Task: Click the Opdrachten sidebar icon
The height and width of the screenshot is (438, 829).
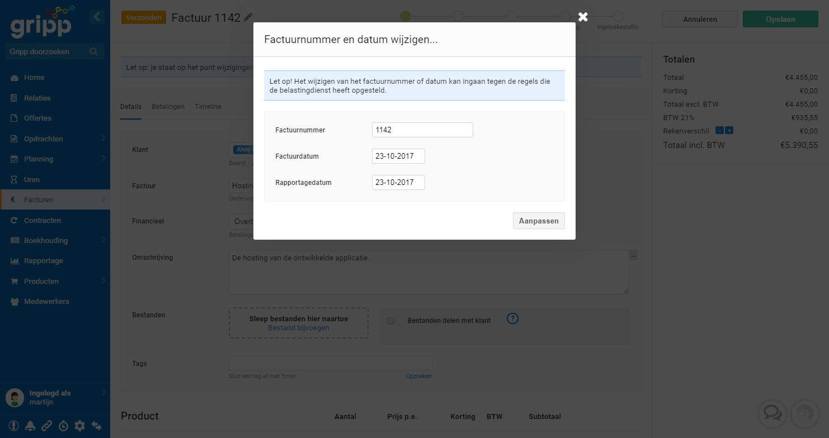Action: tap(15, 139)
